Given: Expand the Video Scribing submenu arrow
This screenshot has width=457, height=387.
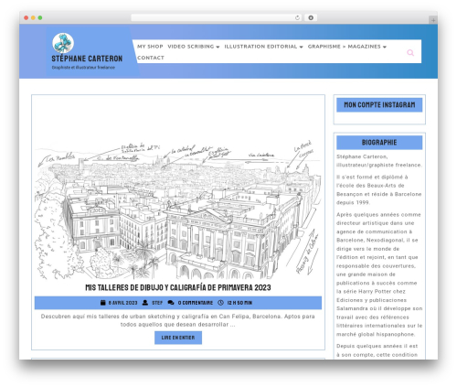Looking at the screenshot, I should pyautogui.click(x=218, y=47).
